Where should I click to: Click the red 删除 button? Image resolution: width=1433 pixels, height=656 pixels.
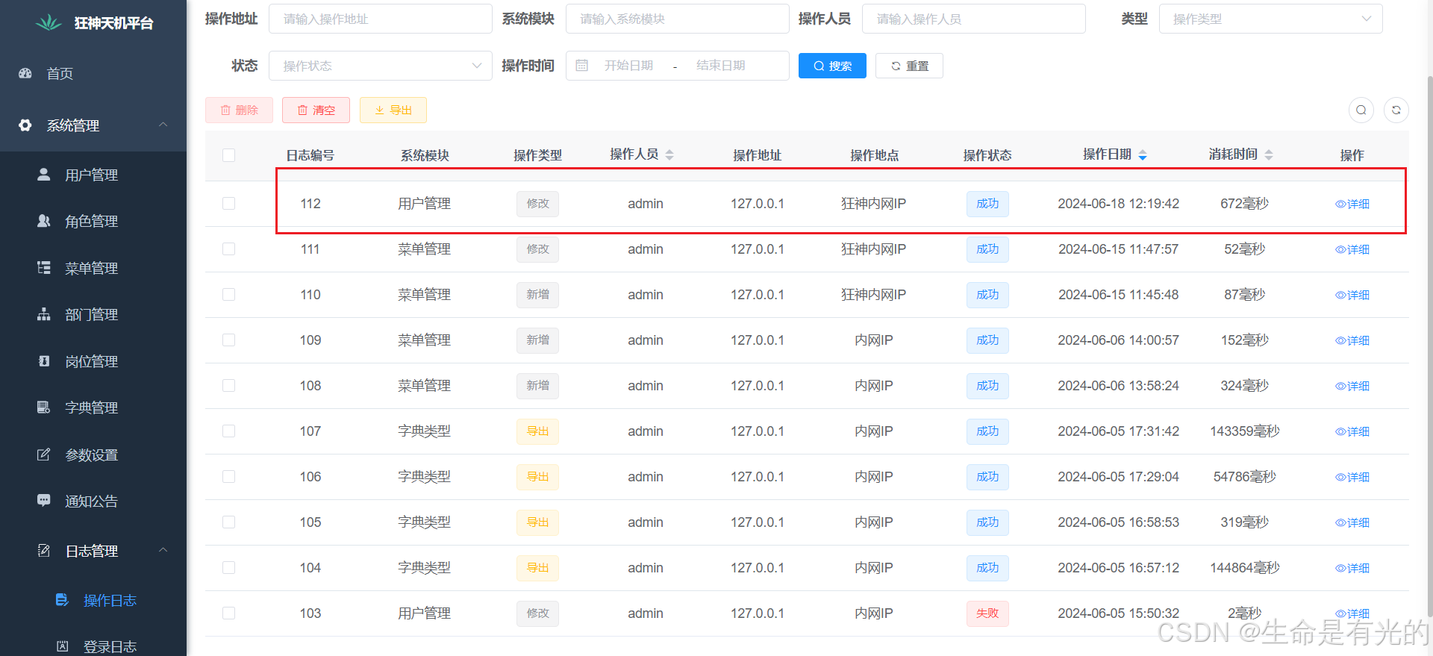(x=239, y=110)
